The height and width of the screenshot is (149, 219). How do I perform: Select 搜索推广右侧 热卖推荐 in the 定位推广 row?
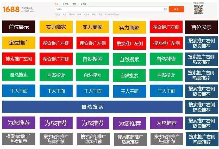pos(202,43)
